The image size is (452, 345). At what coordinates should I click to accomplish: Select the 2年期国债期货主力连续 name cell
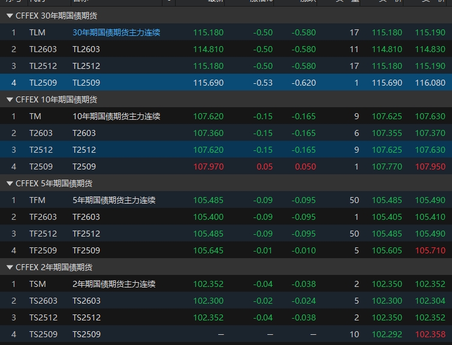(x=114, y=284)
